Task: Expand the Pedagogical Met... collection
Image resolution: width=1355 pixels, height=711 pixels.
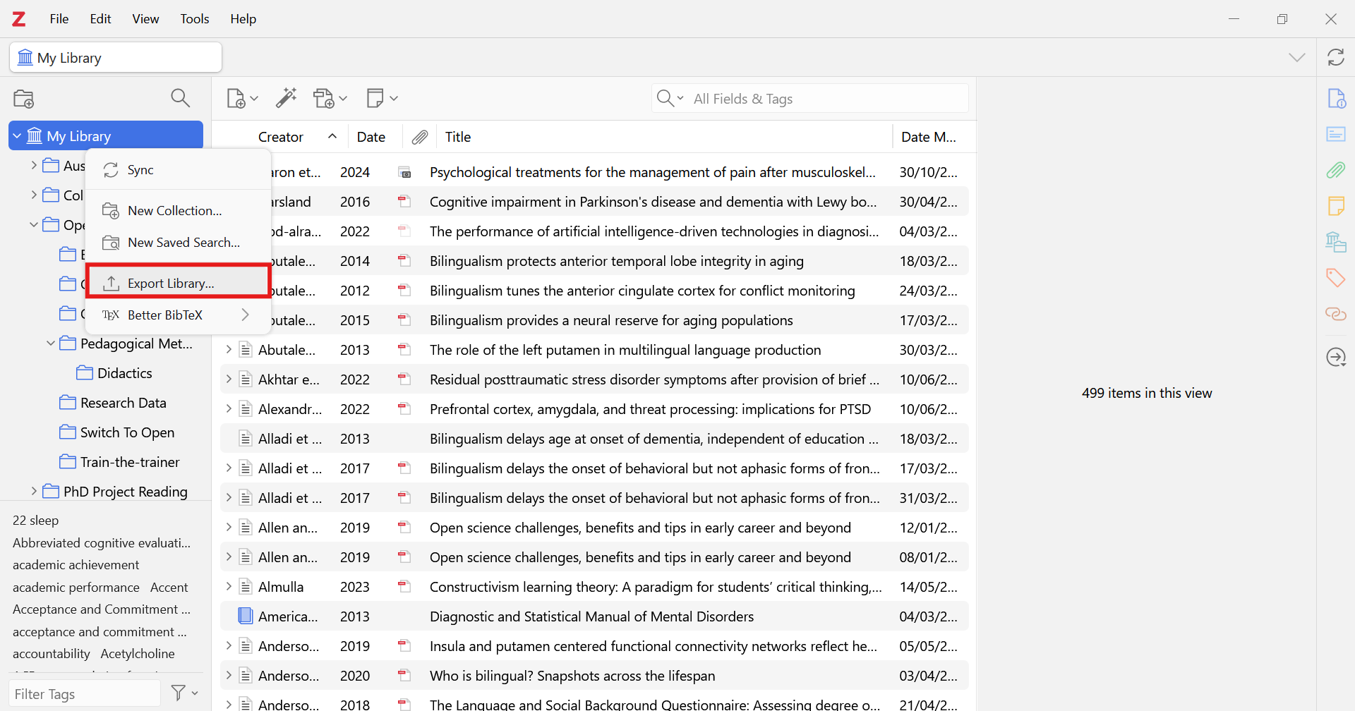Action: [x=51, y=344]
